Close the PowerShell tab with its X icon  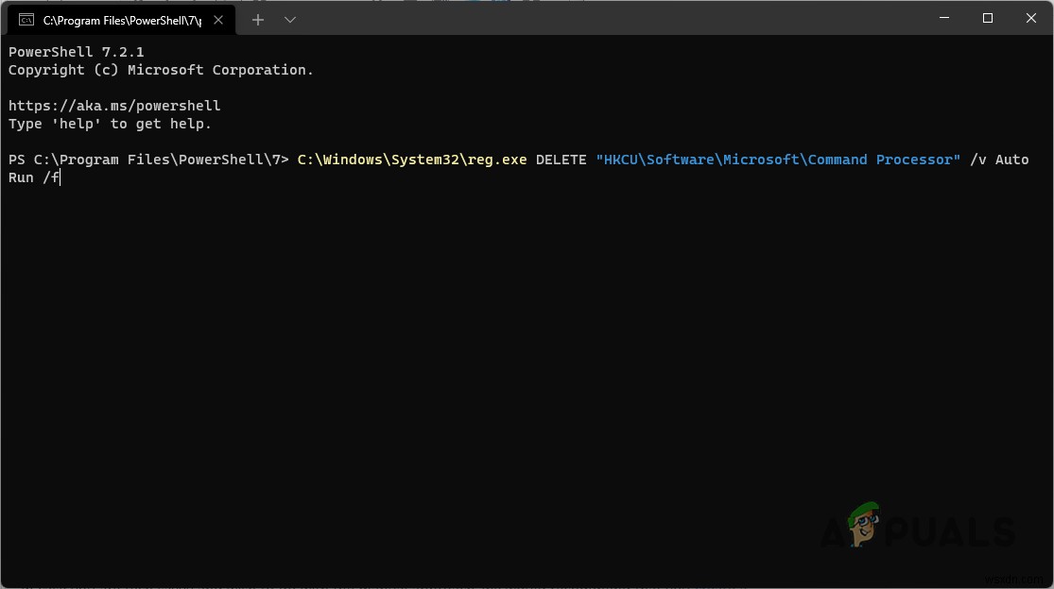pyautogui.click(x=218, y=19)
